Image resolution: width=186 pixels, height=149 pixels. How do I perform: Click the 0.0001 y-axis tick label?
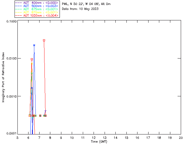[12, 134]
